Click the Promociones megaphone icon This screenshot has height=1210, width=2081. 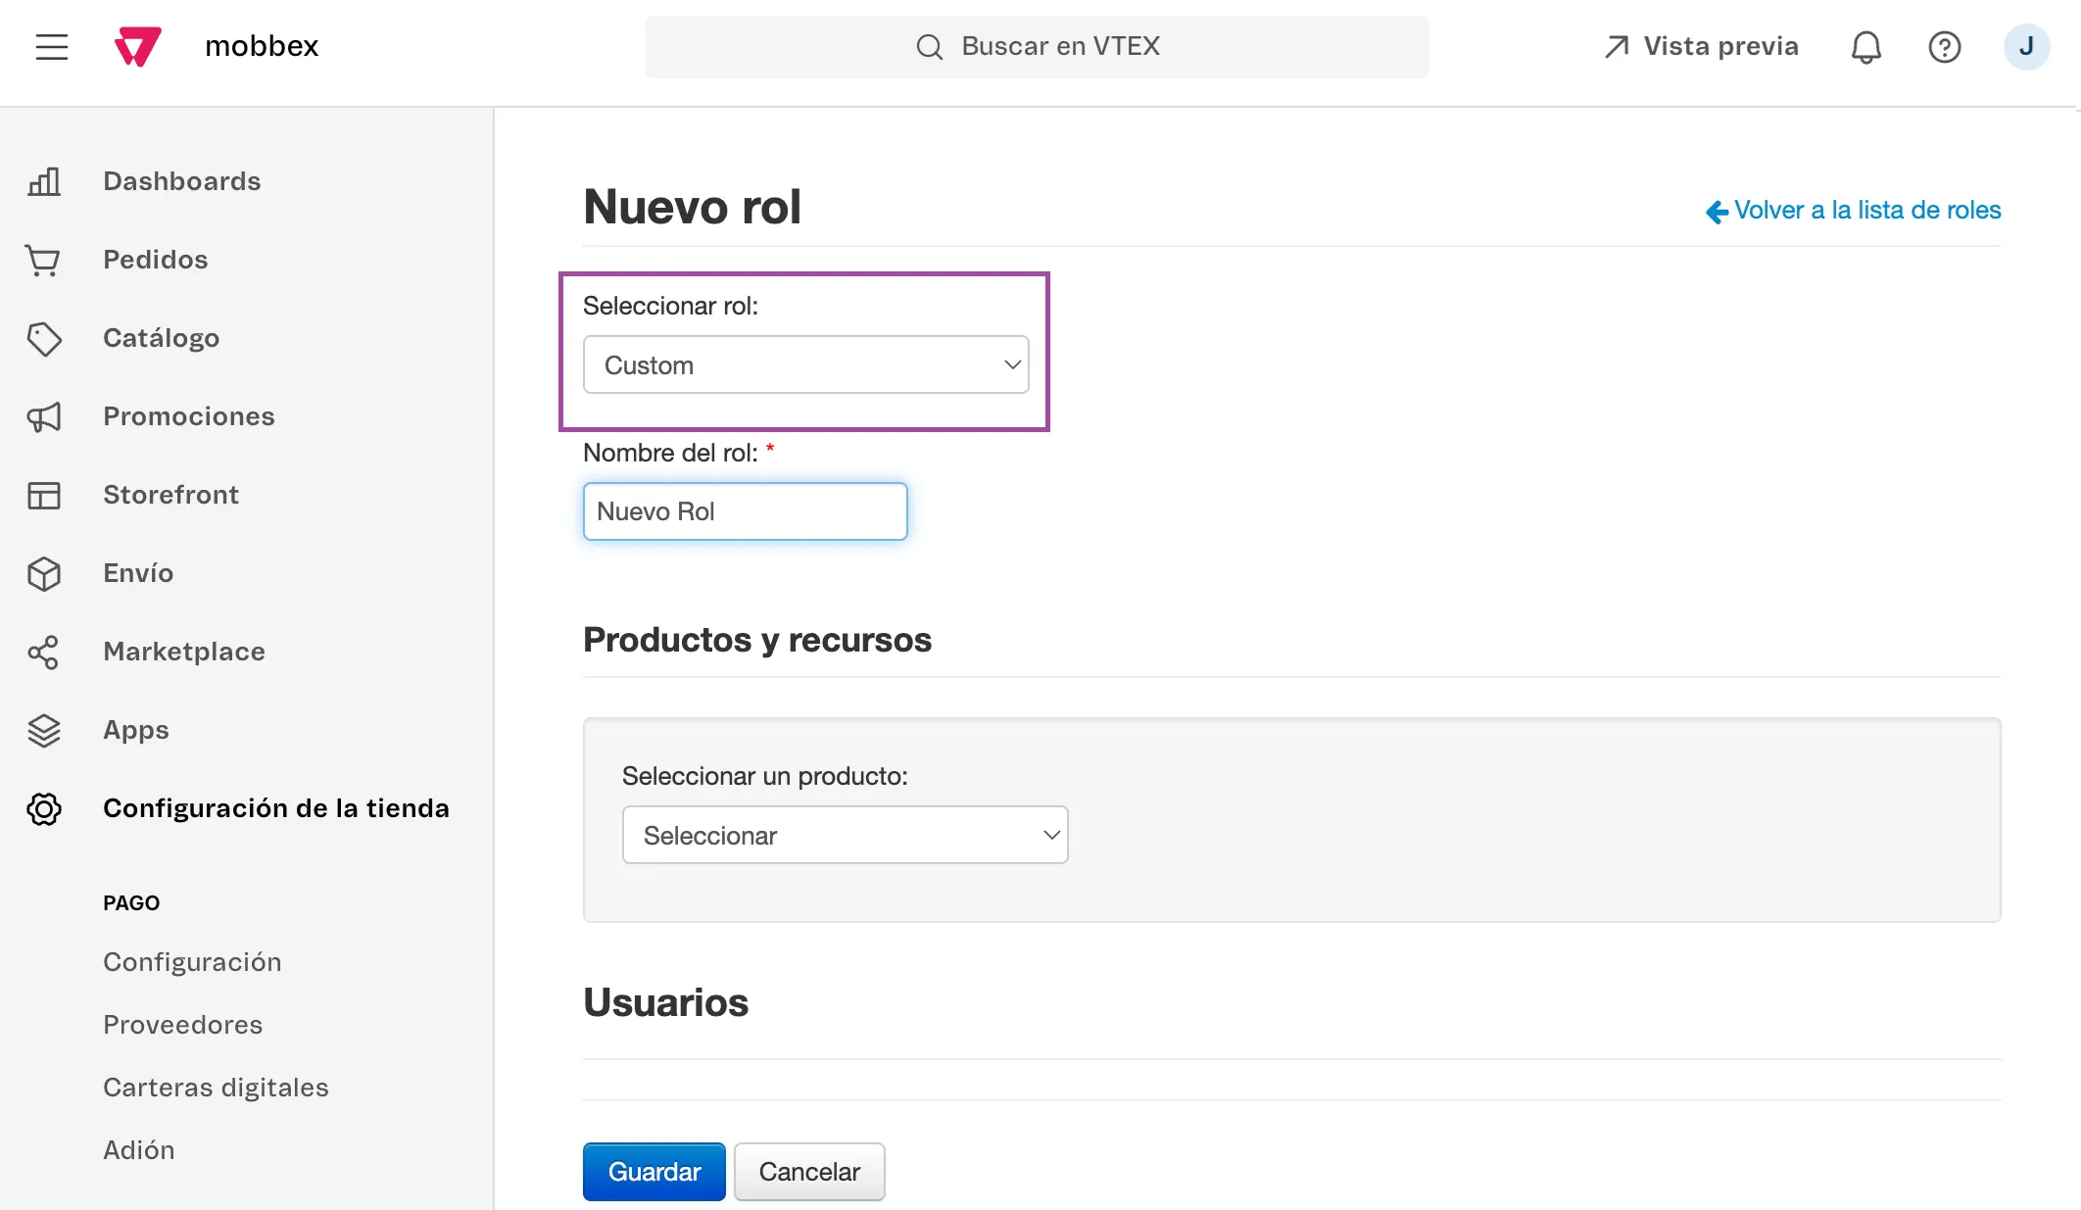coord(44,416)
